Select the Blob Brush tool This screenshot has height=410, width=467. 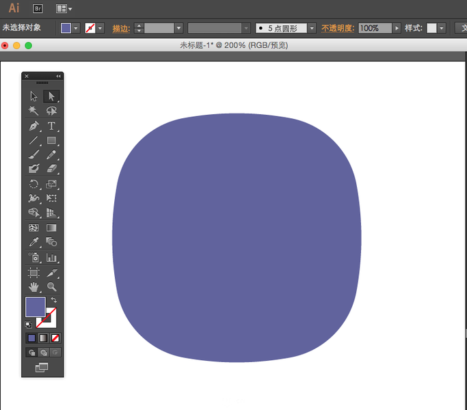point(34,169)
